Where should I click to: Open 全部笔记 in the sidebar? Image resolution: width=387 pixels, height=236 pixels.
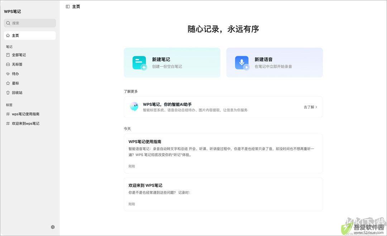(30, 55)
